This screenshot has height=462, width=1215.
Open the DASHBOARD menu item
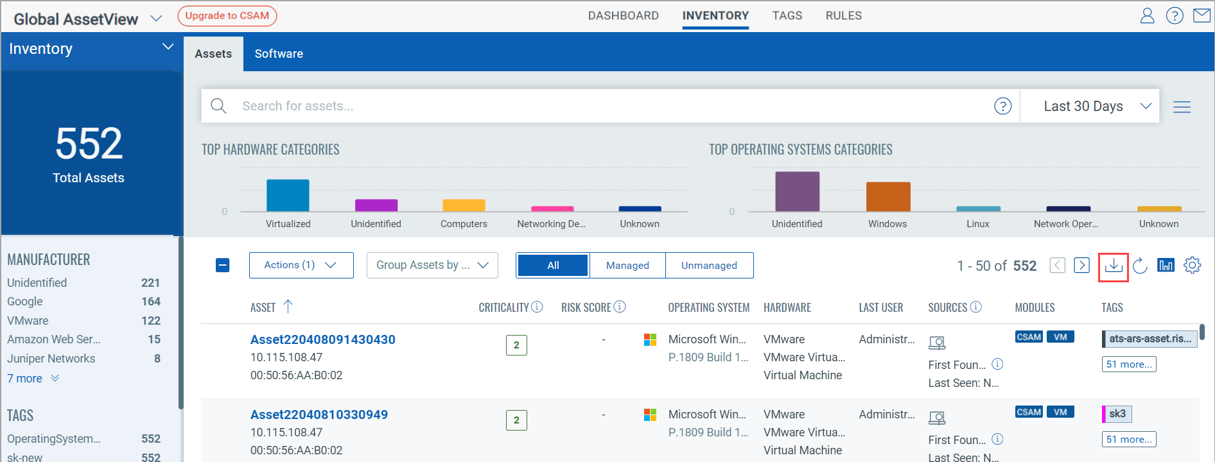[x=623, y=16]
